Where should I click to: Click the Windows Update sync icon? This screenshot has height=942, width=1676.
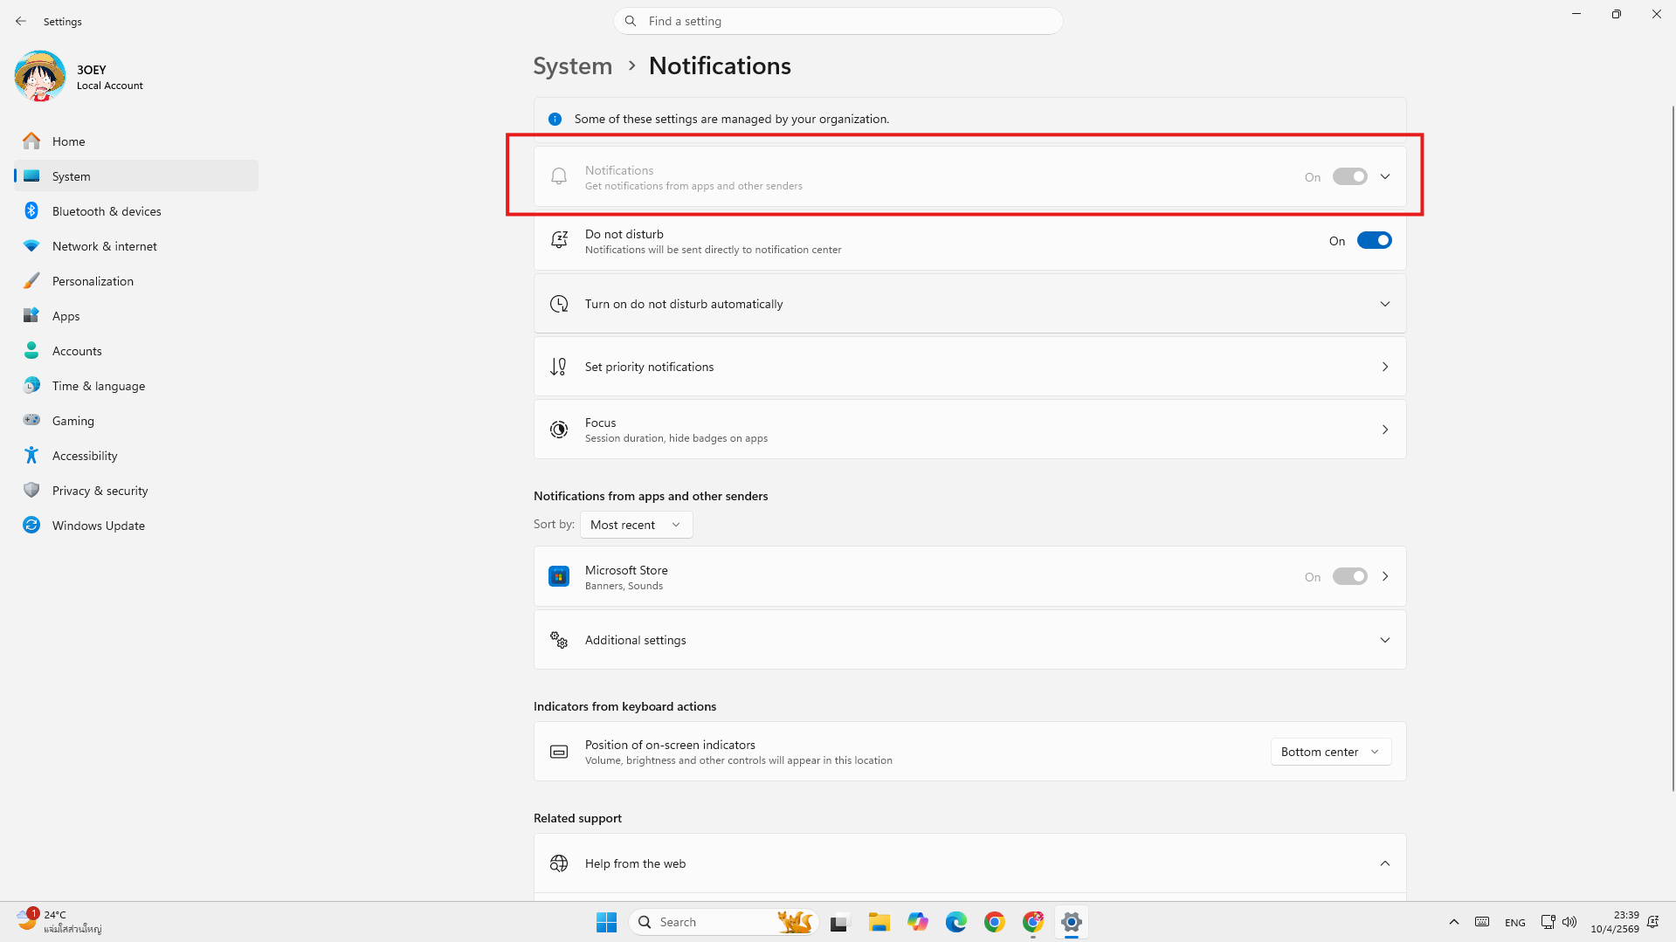[31, 526]
